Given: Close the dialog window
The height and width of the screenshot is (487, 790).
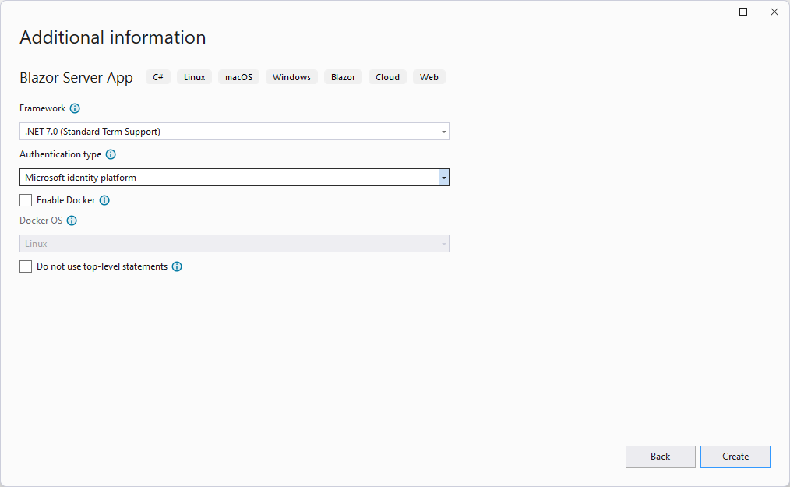Looking at the screenshot, I should point(774,12).
